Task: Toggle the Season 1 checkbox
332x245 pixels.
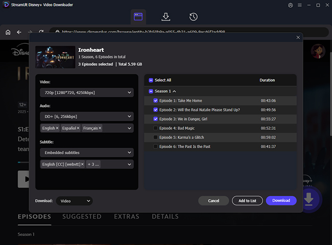Action: (x=151, y=91)
